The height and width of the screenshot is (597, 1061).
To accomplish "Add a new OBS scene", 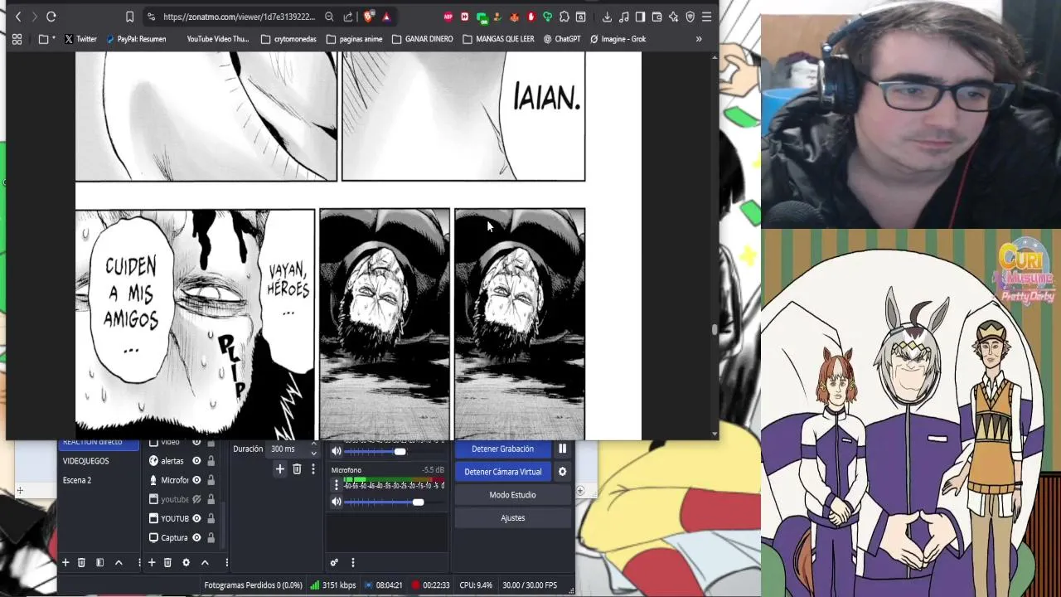I will click(x=65, y=562).
